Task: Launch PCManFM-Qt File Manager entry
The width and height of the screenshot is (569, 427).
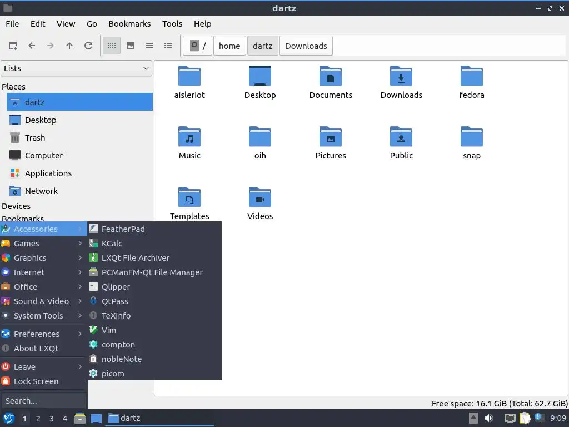Action: [154, 272]
